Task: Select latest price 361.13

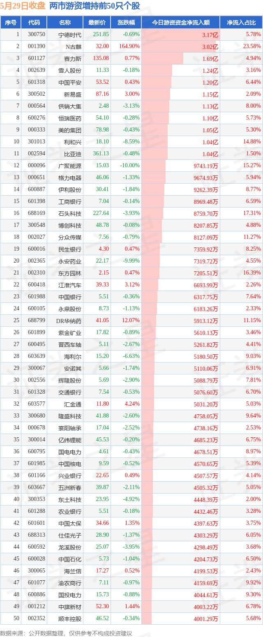Action: (x=101, y=154)
